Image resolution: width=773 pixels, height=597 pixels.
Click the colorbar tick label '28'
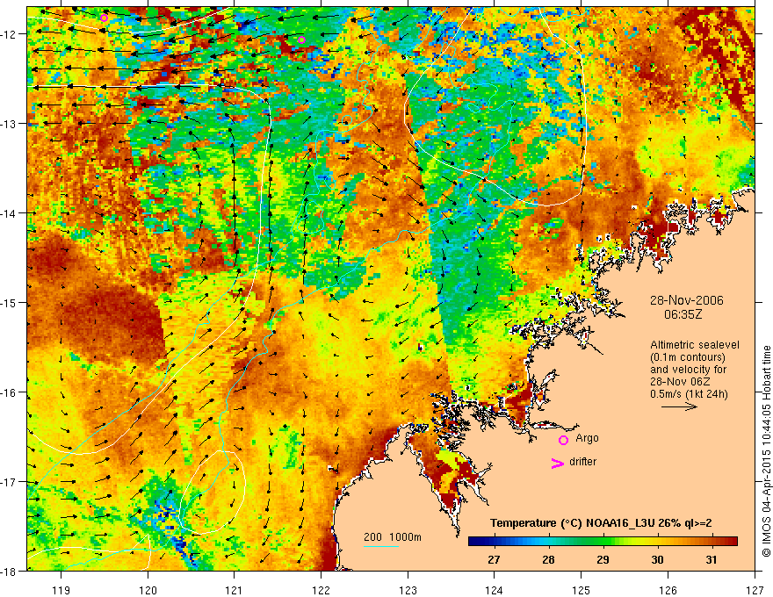click(x=548, y=559)
